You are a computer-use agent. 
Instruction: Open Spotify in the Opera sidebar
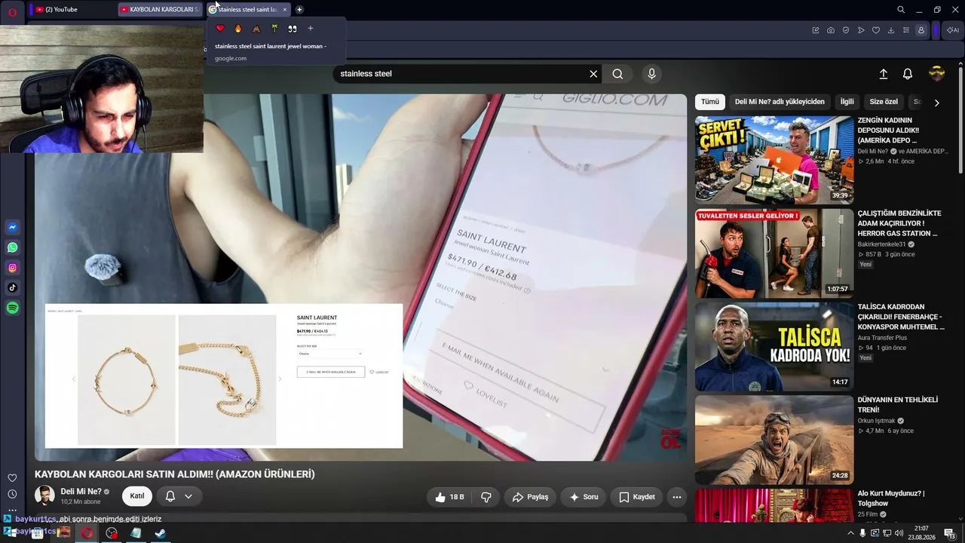coord(13,308)
